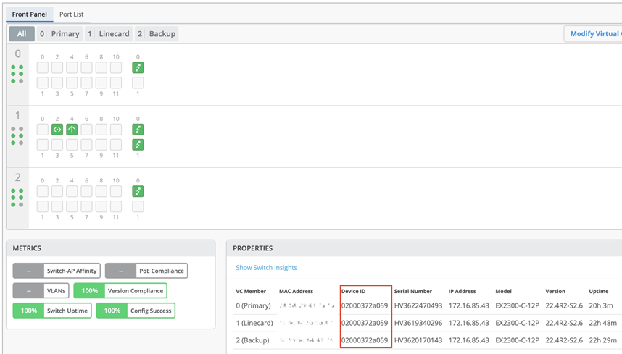The height and width of the screenshot is (354, 622).
Task: Click the member 0 status LED dots
Action: click(17, 74)
